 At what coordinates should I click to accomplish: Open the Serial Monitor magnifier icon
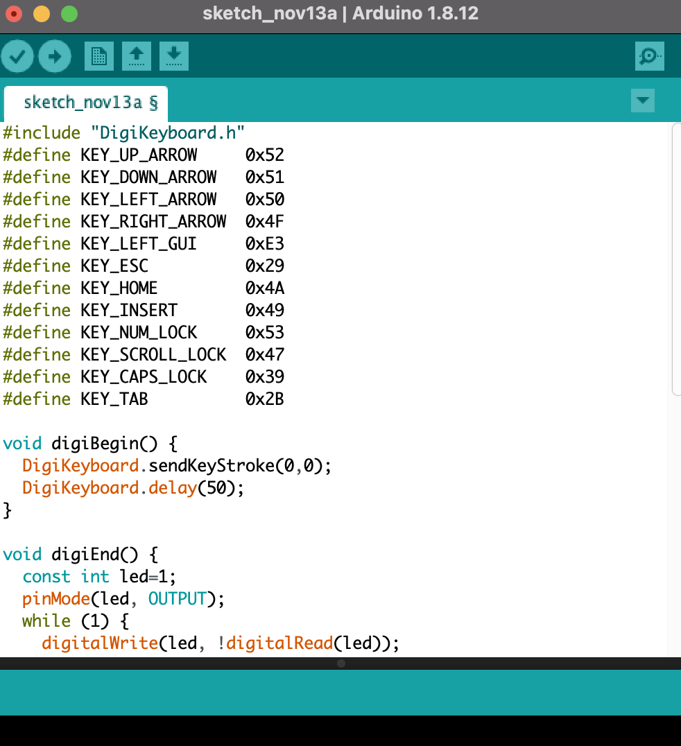click(x=649, y=56)
